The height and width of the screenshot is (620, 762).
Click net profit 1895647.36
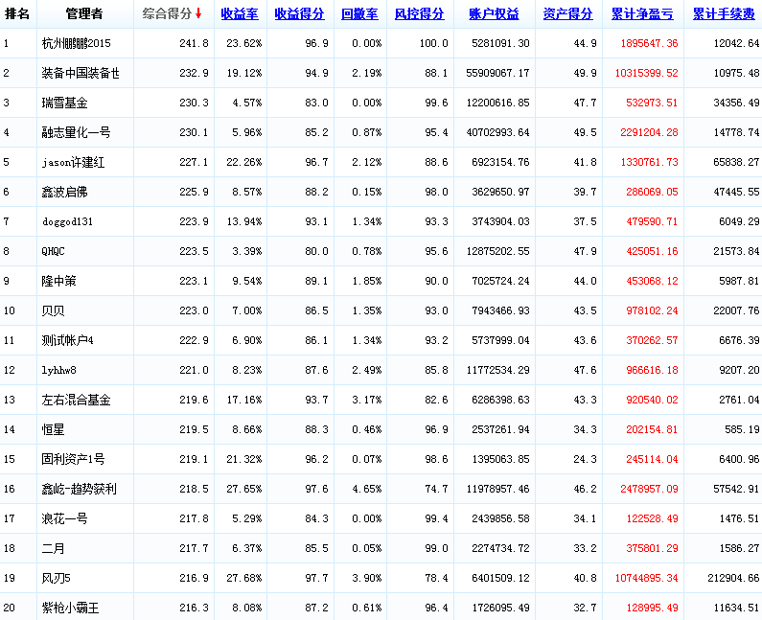coord(649,43)
